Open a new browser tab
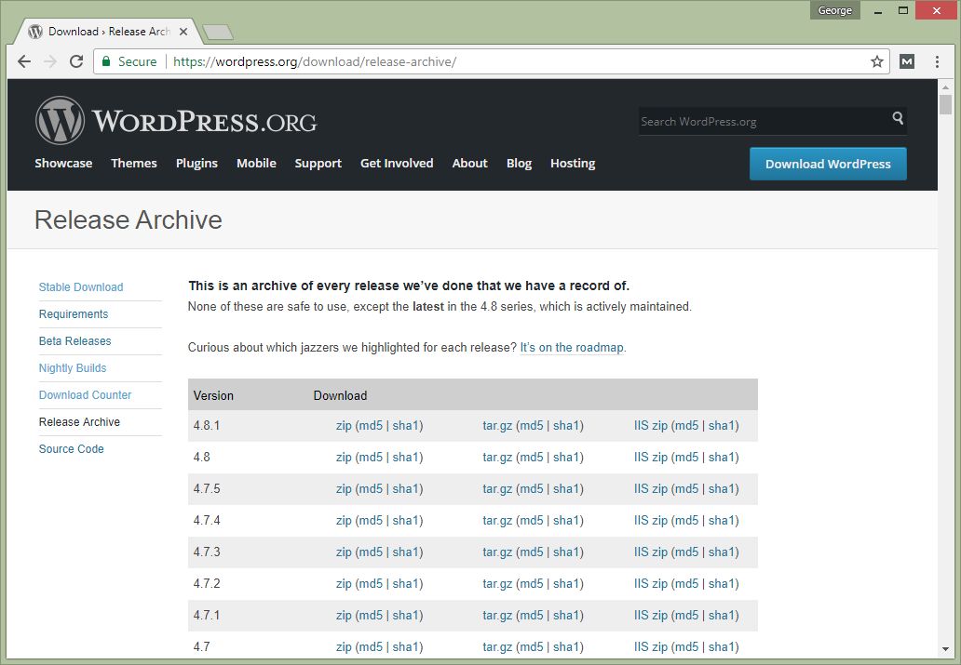This screenshot has height=665, width=961. [218, 32]
